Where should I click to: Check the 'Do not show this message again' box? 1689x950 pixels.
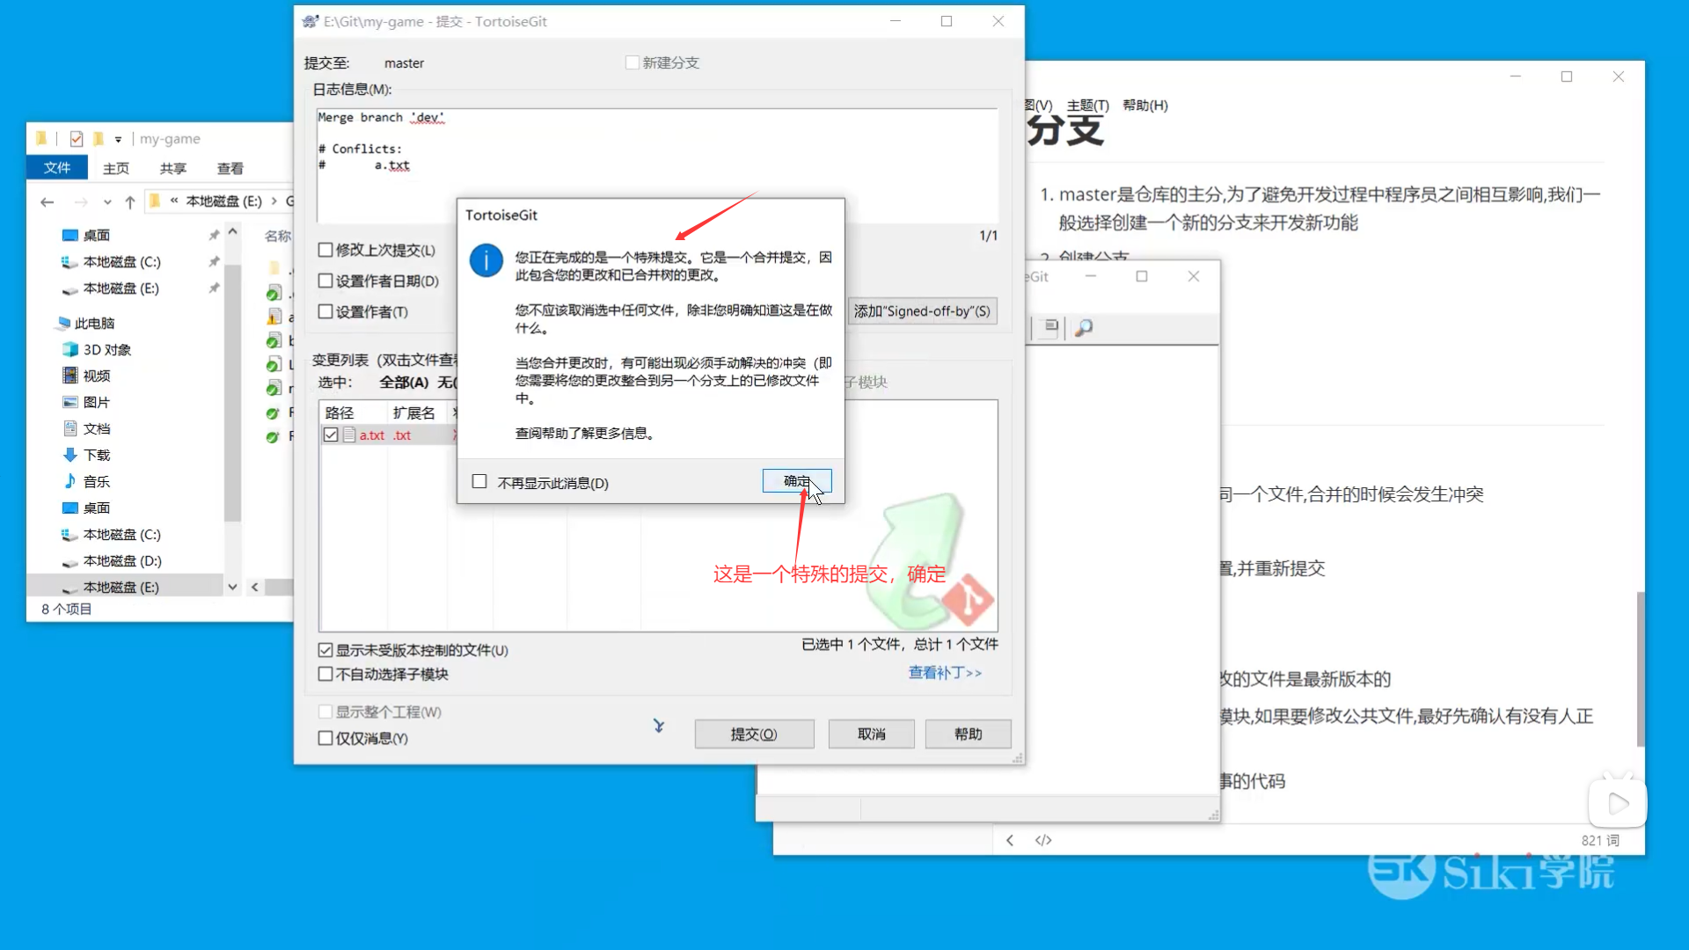(x=479, y=482)
